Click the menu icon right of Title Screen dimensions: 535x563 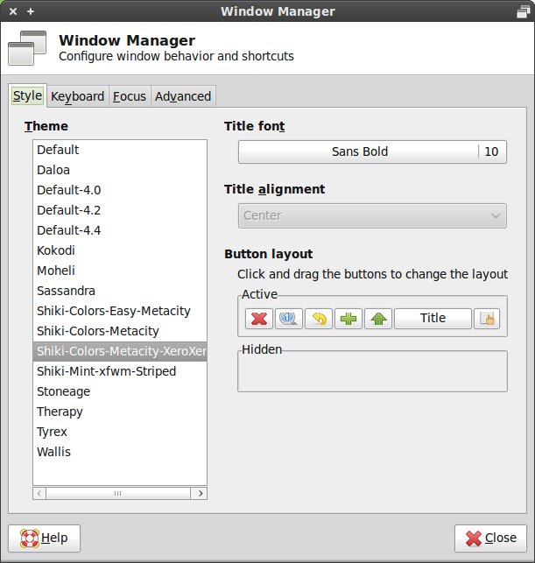click(x=487, y=319)
